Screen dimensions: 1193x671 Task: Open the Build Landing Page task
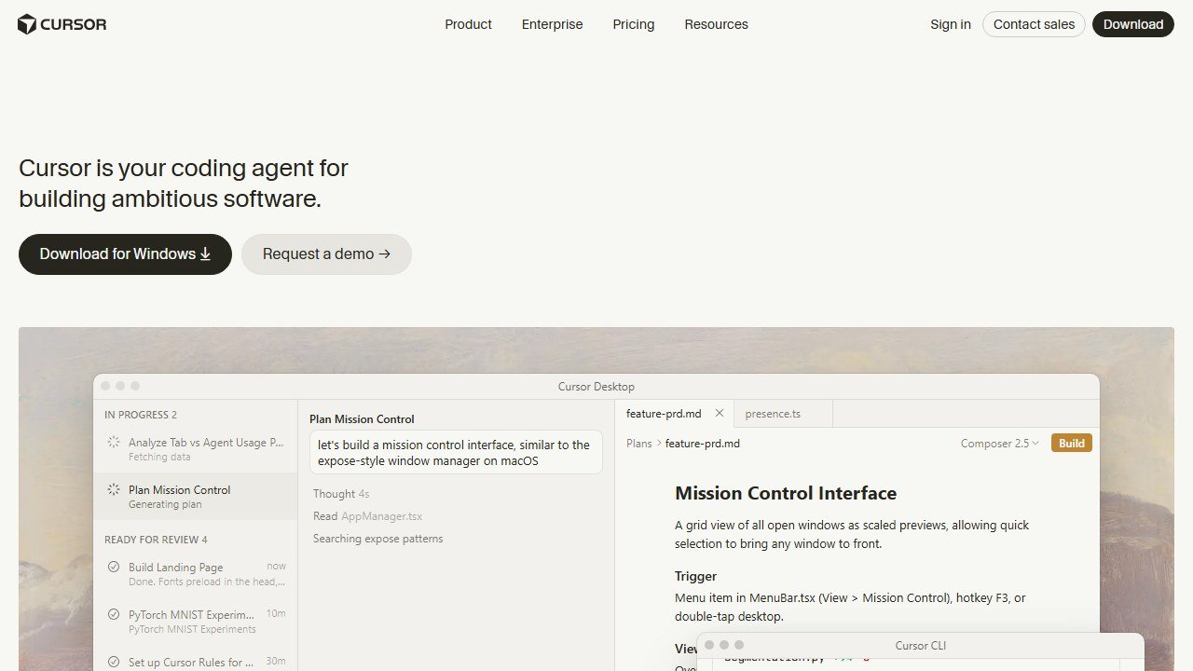coord(196,574)
